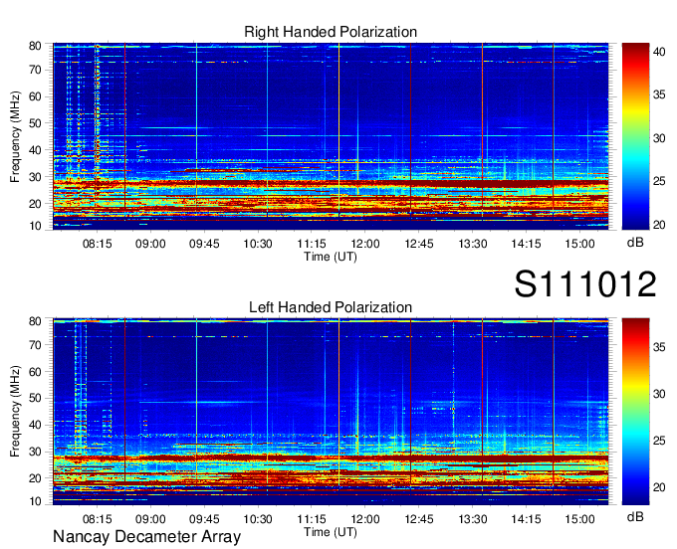Image resolution: width=677 pixels, height=549 pixels.
Task: Click 12:45 time tick under Right Handed plot
Action: [419, 244]
